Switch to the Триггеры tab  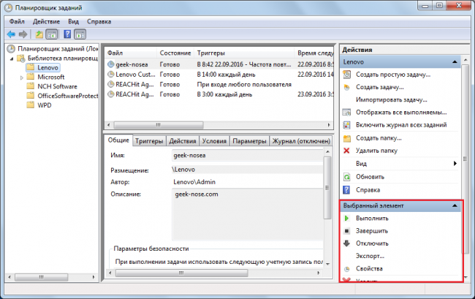tap(149, 141)
